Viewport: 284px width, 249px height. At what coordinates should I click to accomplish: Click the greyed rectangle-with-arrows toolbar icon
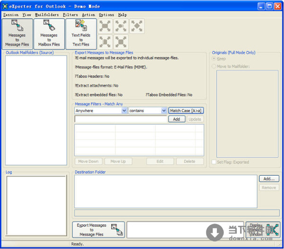click(x=105, y=26)
